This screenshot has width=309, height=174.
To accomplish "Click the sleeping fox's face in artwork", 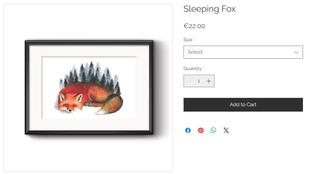I will (x=71, y=103).
